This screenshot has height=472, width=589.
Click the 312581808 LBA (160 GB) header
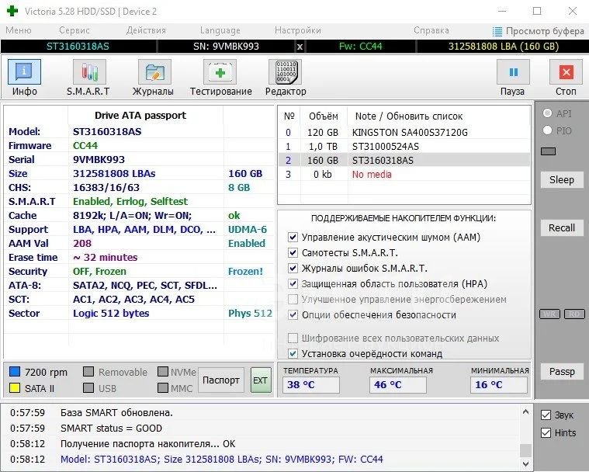point(503,47)
